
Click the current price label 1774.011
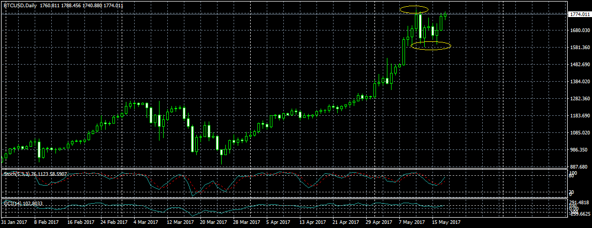579,14
